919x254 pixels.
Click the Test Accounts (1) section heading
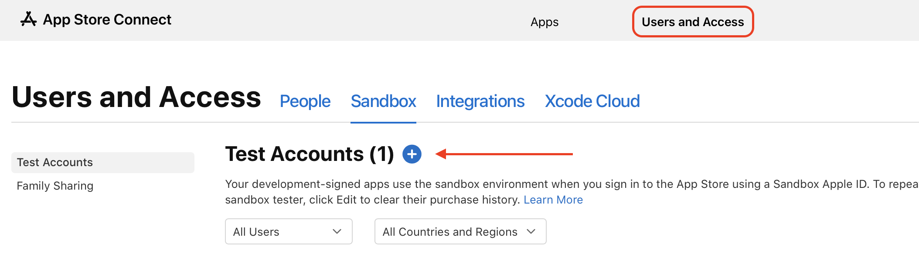[309, 154]
